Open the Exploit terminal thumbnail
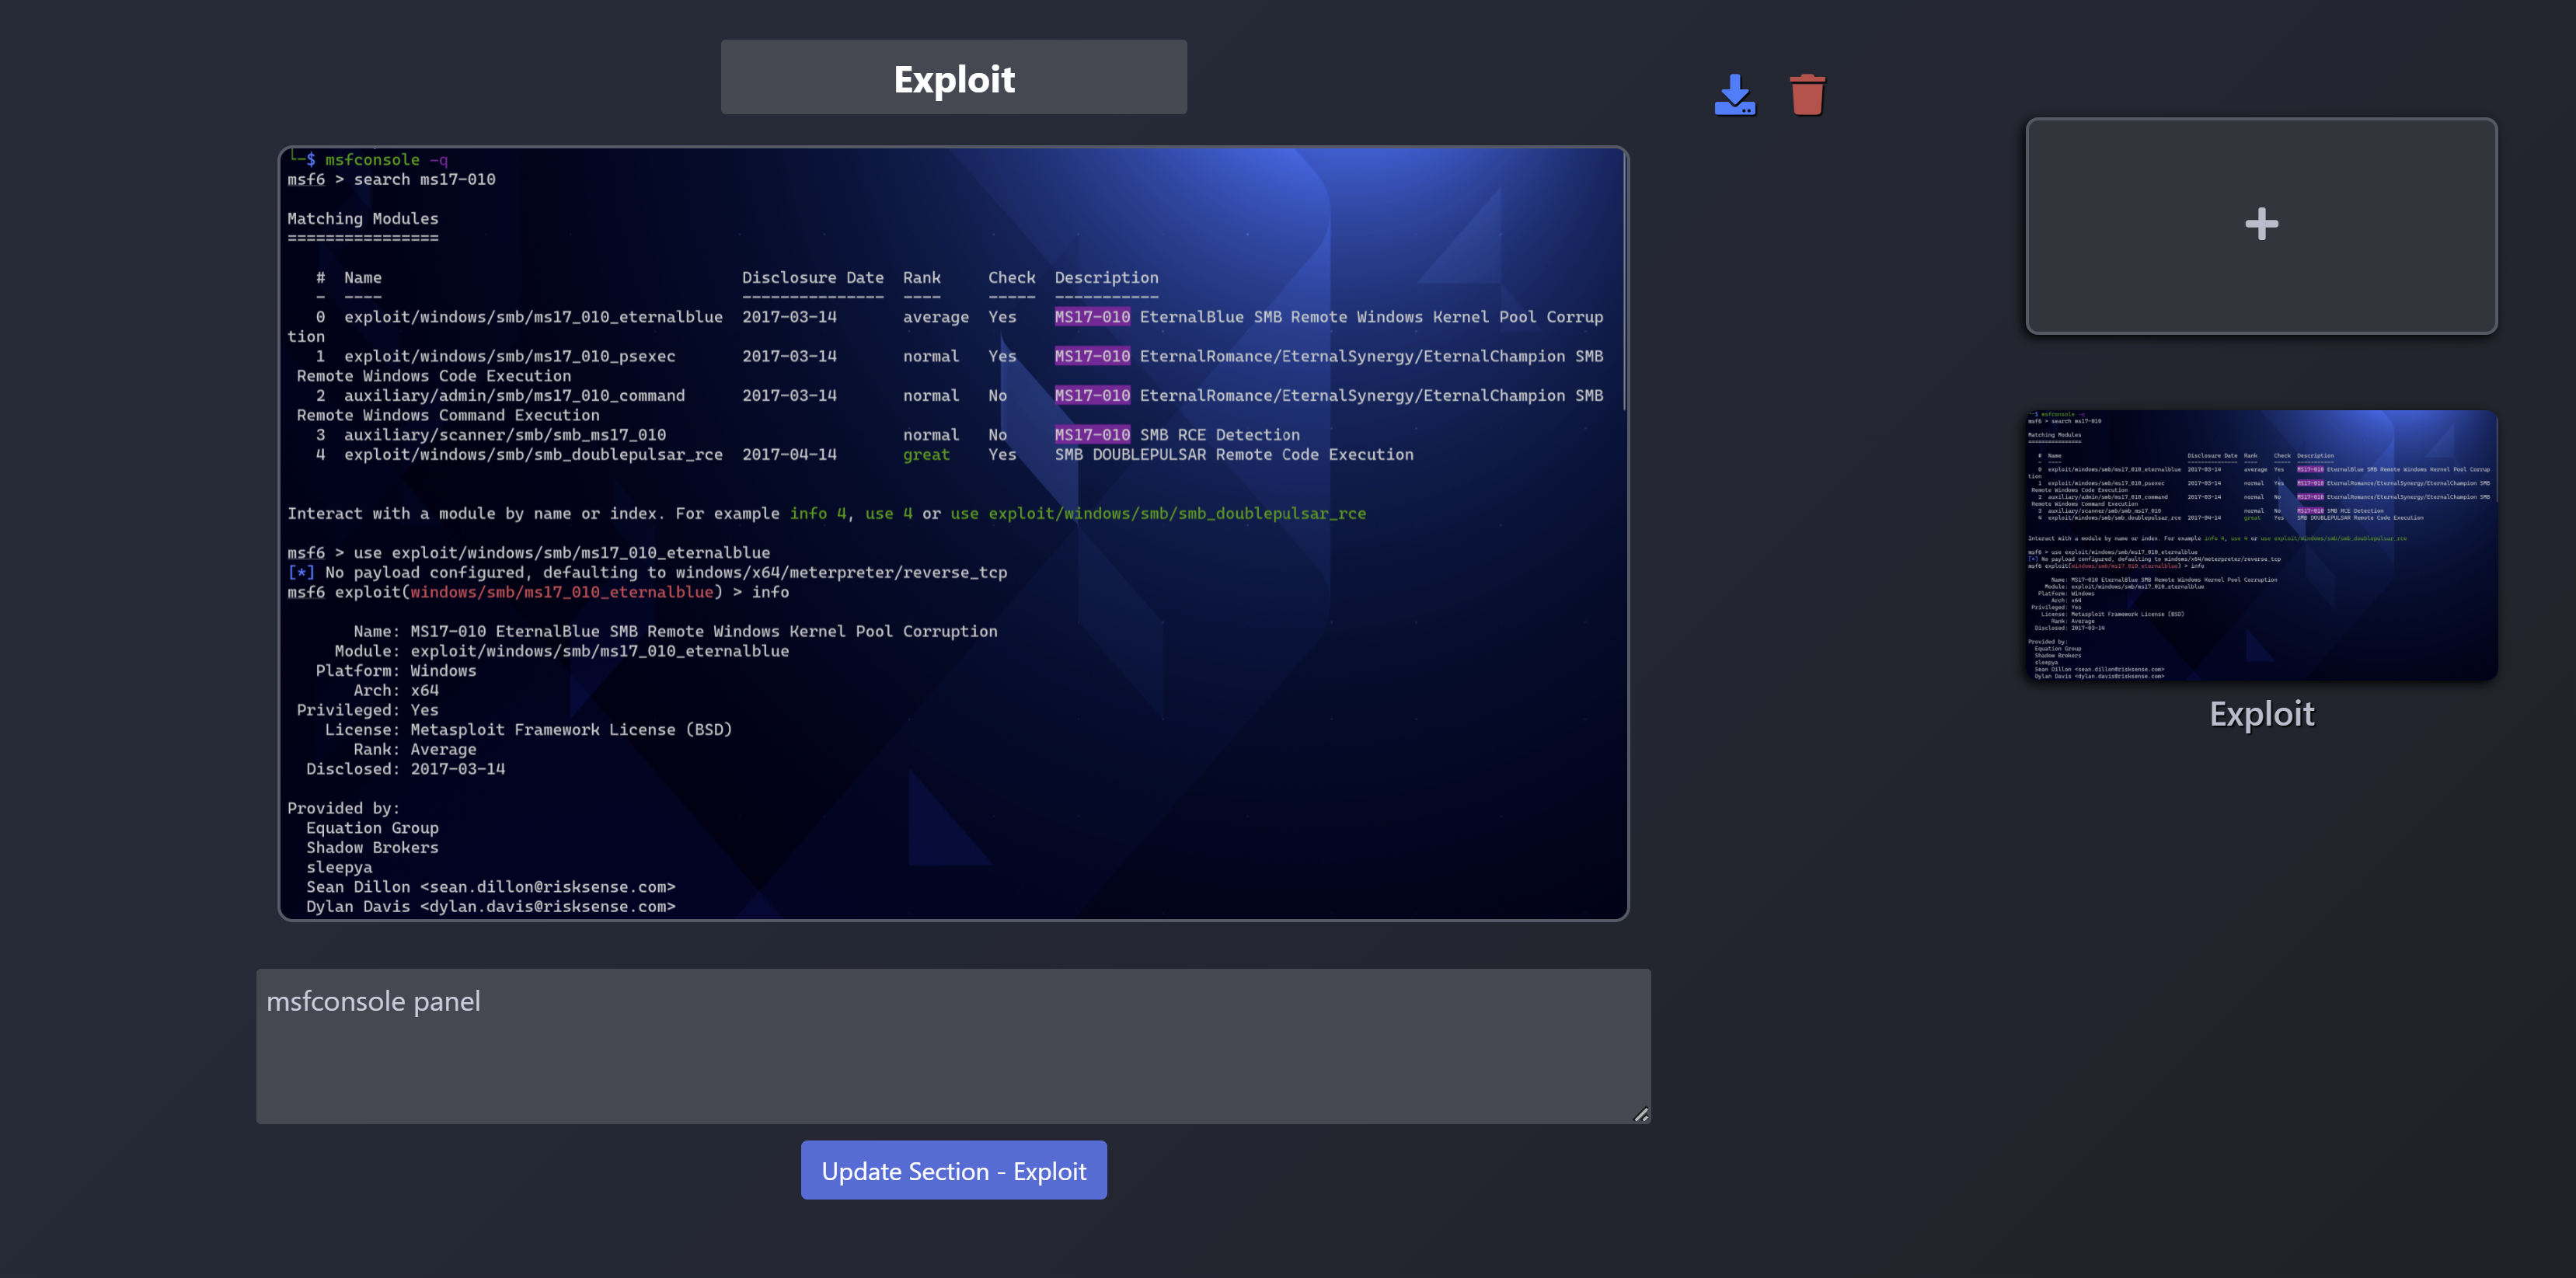This screenshot has height=1278, width=2576. pos(2260,545)
